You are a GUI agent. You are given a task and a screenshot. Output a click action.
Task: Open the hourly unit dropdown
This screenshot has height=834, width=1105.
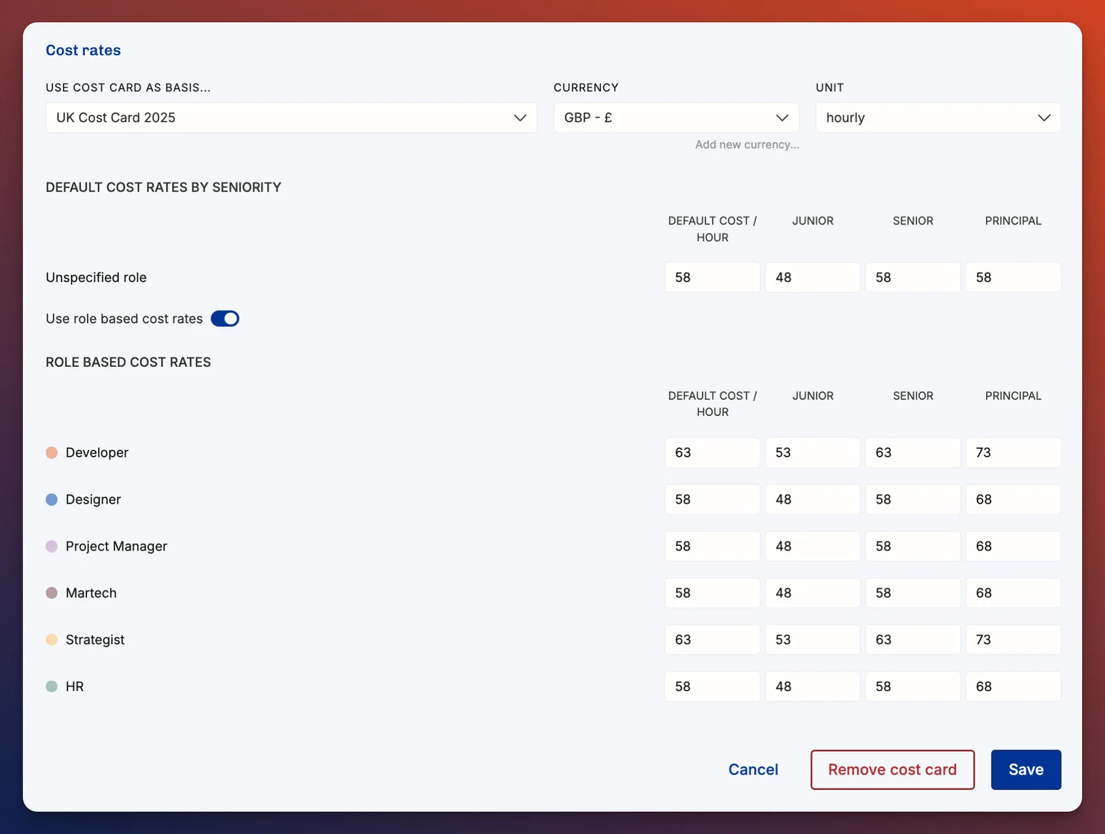pyautogui.click(x=939, y=117)
